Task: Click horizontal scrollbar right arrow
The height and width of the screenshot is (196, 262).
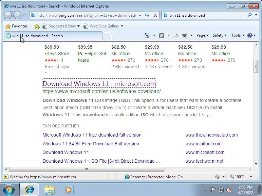Action: [x=250, y=169]
